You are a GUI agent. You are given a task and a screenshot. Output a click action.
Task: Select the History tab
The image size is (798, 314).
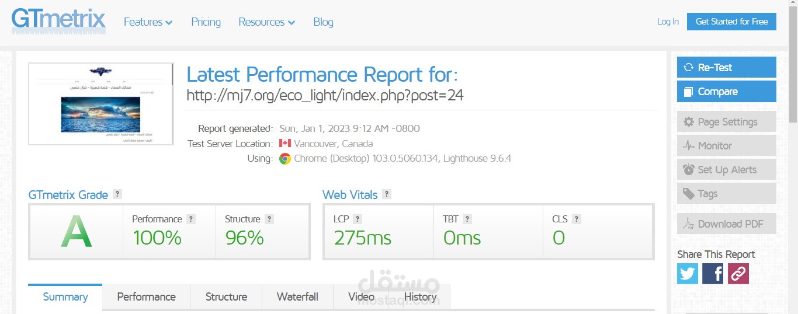(x=420, y=296)
